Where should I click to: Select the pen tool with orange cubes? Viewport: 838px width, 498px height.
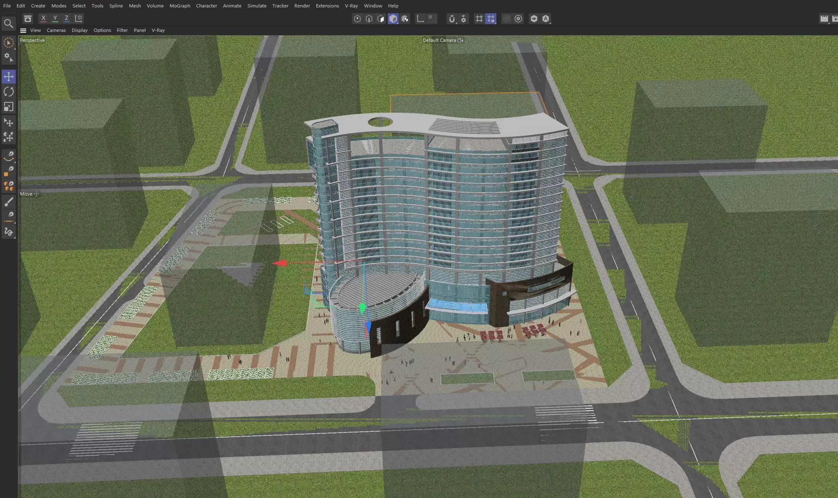[8, 186]
